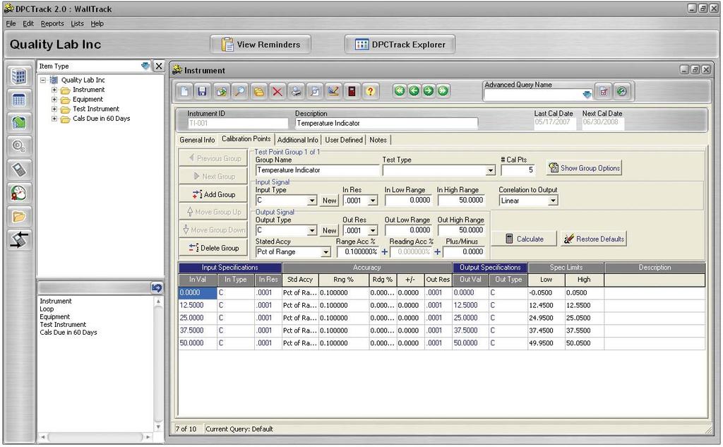The width and height of the screenshot is (723, 447).
Task: Switch to the User Defined tab
Action: click(344, 140)
